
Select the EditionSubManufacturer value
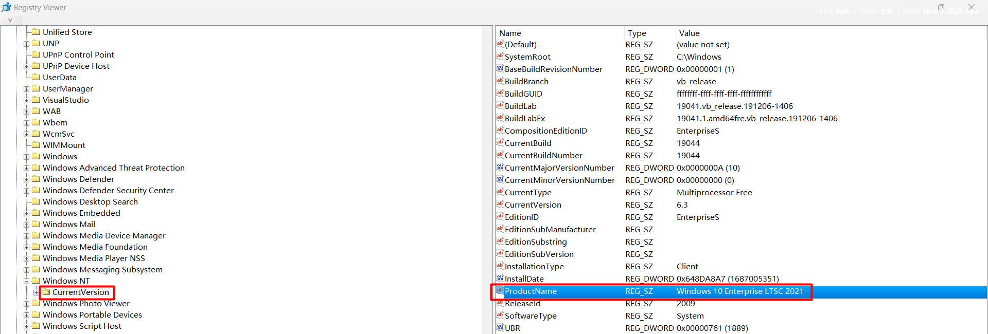[x=550, y=229]
